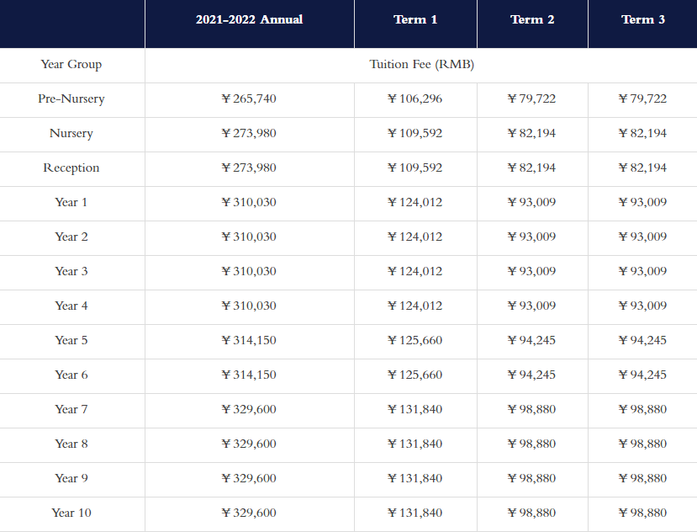Select the Tuition Fee (RMB) cell

click(421, 64)
